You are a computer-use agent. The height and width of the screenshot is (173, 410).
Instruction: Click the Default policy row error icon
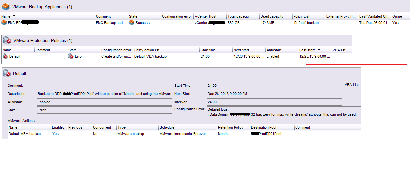tap(5, 56)
